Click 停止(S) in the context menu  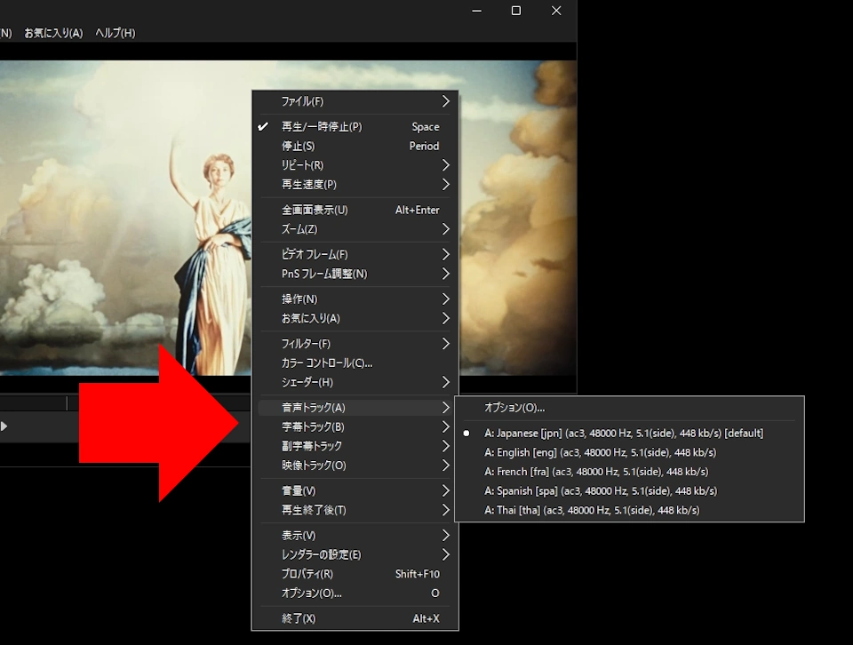[355, 147]
